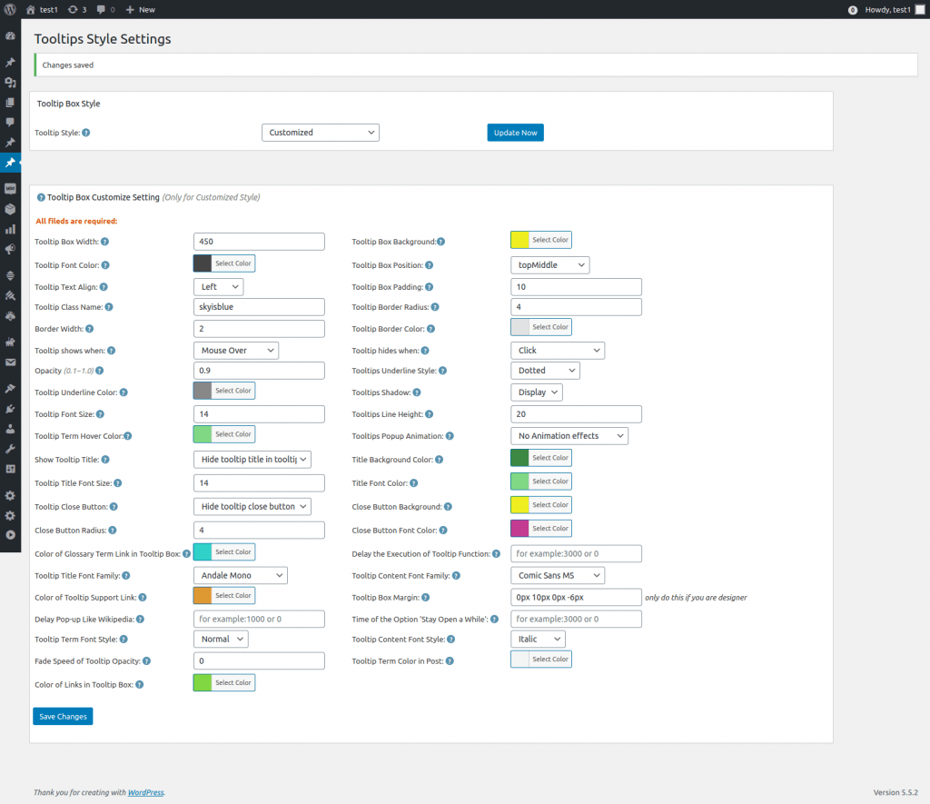The height and width of the screenshot is (804, 930).
Task: Click the Tooltips Line Height field
Action: [x=576, y=414]
